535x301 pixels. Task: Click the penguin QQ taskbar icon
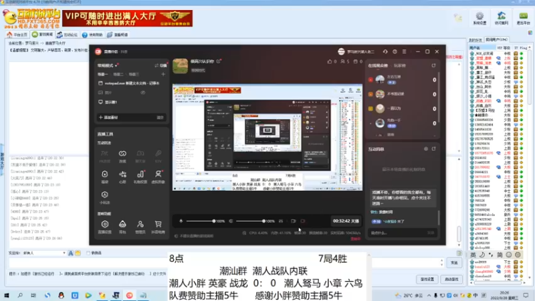(x=61, y=295)
